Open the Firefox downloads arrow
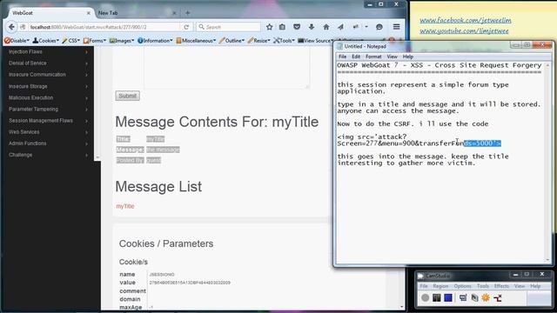 tap(312, 27)
